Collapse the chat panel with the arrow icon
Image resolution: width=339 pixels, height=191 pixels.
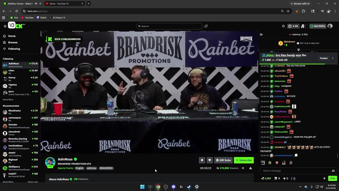[261, 34]
